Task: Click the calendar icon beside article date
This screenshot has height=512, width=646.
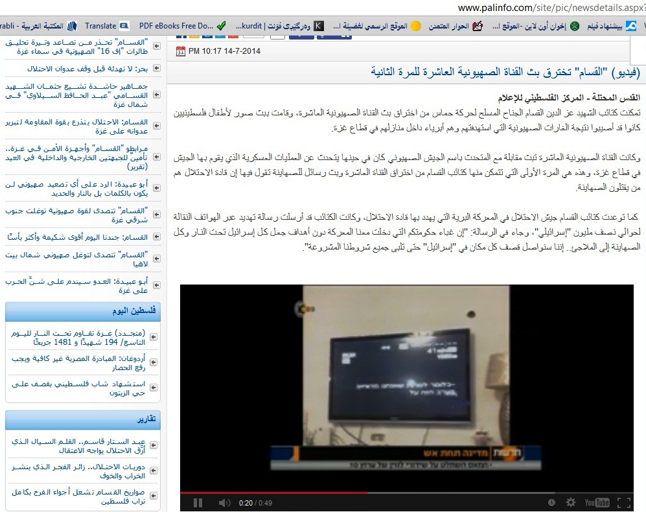Action: tap(181, 51)
